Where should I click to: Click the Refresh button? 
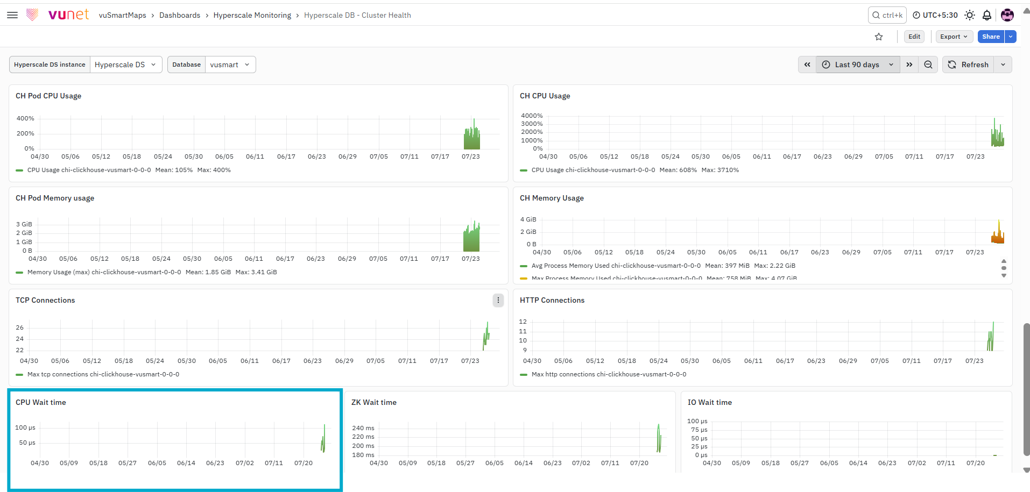[x=968, y=65]
